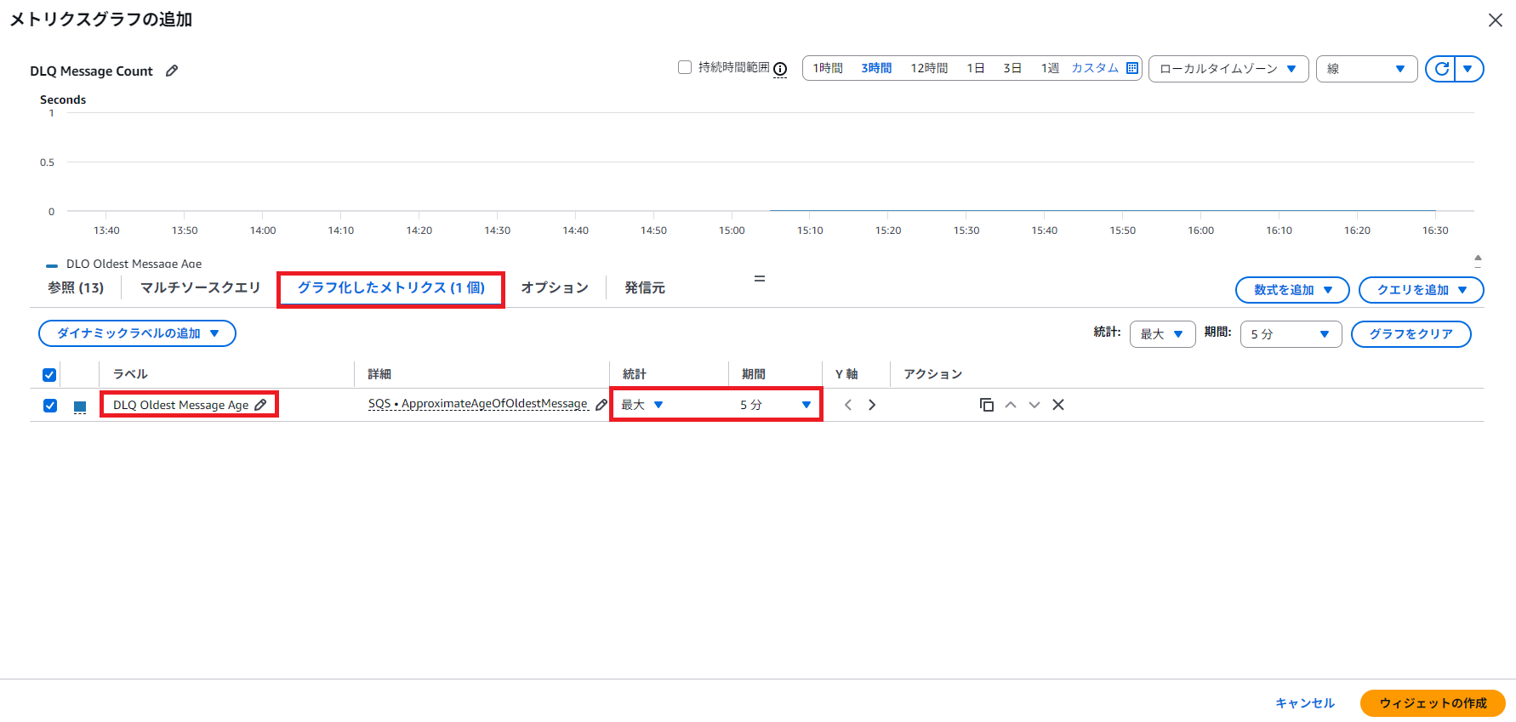
Task: Duplicate the metric row with copy icon
Action: [987, 405]
